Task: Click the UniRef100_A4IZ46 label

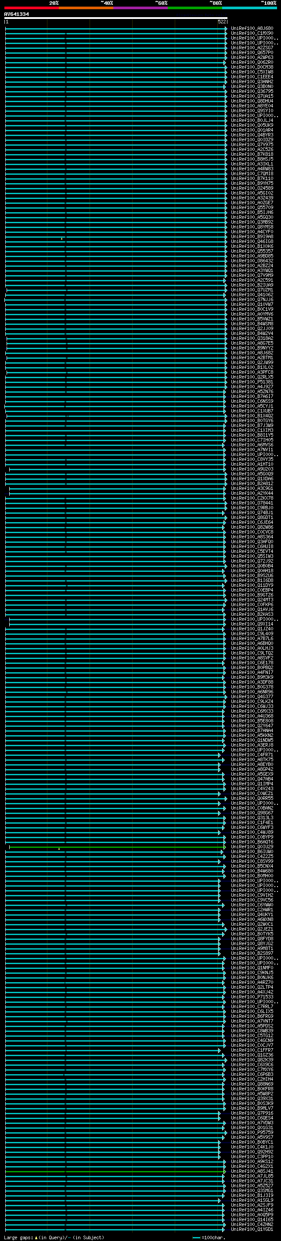Action: [x=252, y=1210]
